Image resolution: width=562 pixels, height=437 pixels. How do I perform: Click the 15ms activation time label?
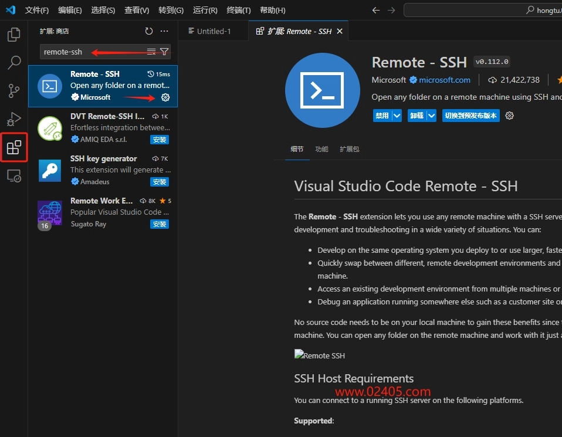click(x=159, y=74)
